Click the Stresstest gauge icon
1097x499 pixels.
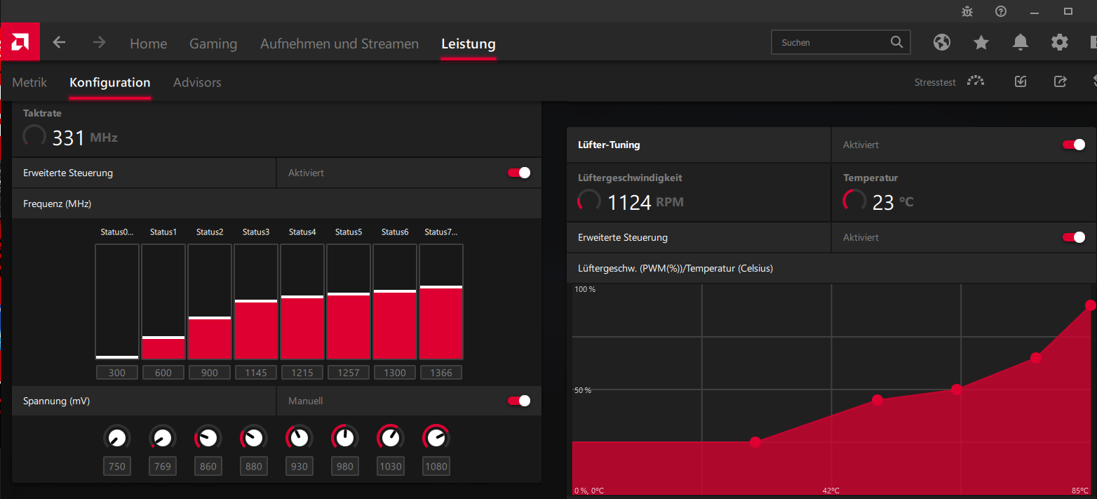coord(976,81)
